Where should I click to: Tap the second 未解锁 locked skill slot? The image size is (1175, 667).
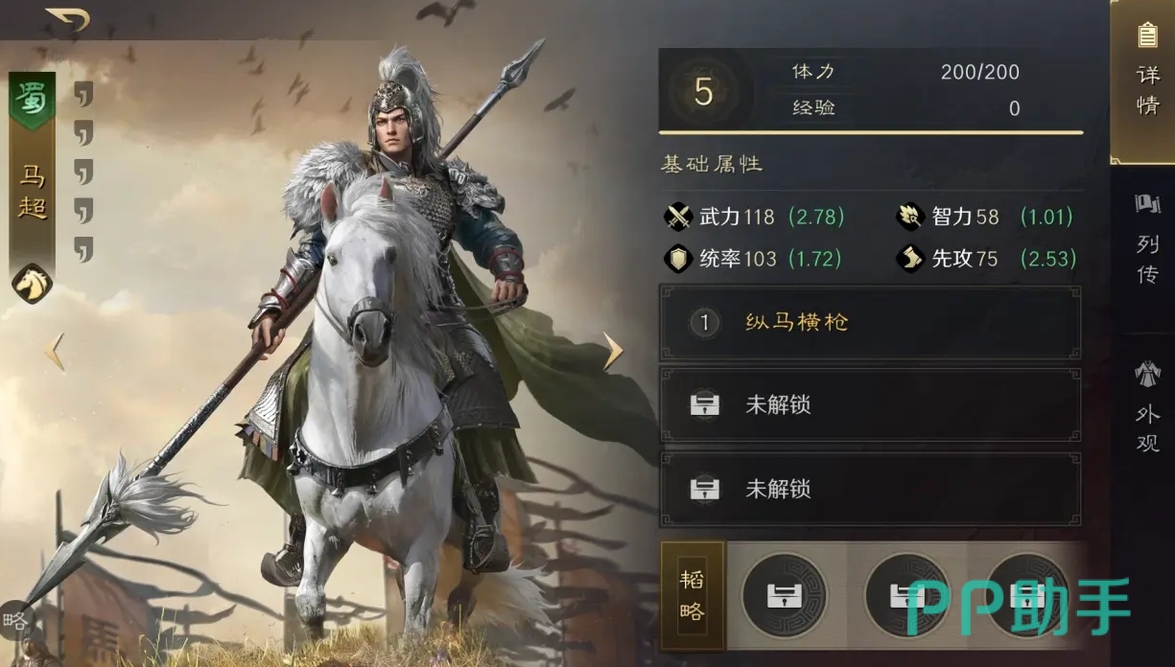pos(870,489)
